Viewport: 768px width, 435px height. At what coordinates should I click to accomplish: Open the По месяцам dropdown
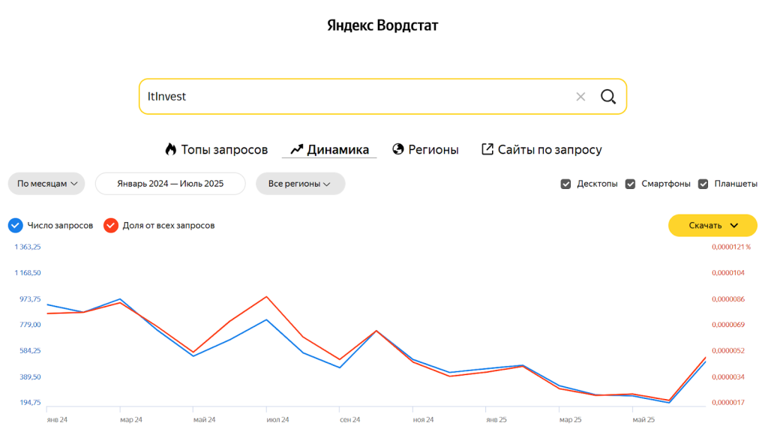[x=46, y=184]
